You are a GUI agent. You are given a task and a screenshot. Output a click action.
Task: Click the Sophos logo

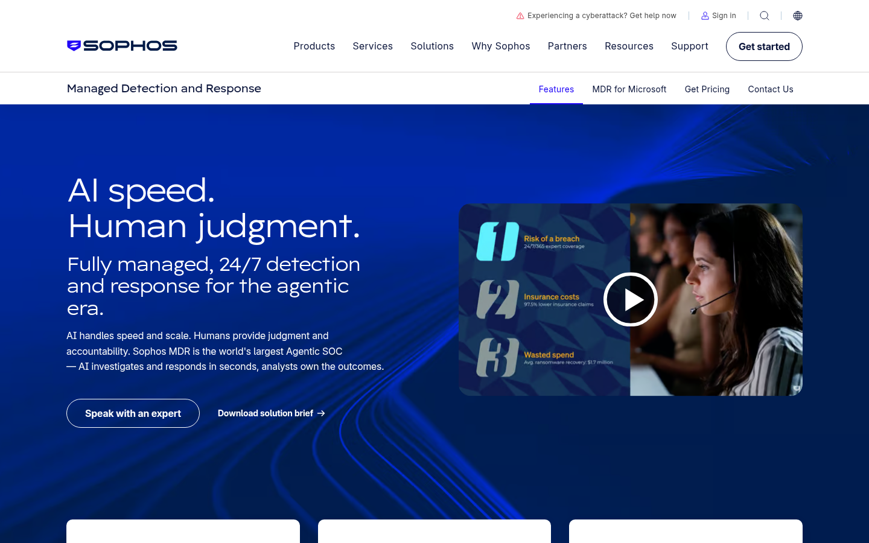tap(122, 46)
